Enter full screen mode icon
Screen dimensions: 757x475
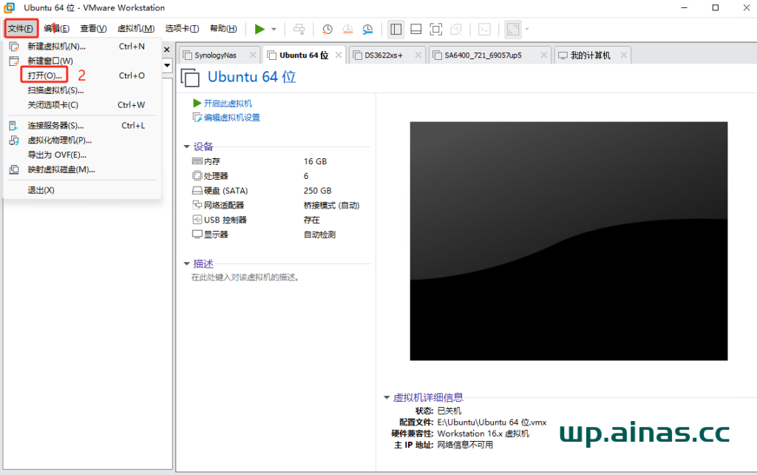436,29
